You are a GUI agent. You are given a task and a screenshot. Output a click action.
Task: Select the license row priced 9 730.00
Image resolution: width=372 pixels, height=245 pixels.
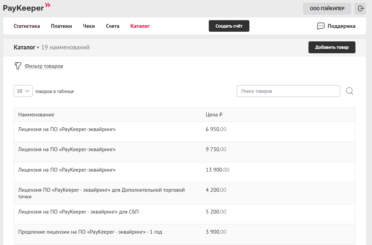point(184,152)
